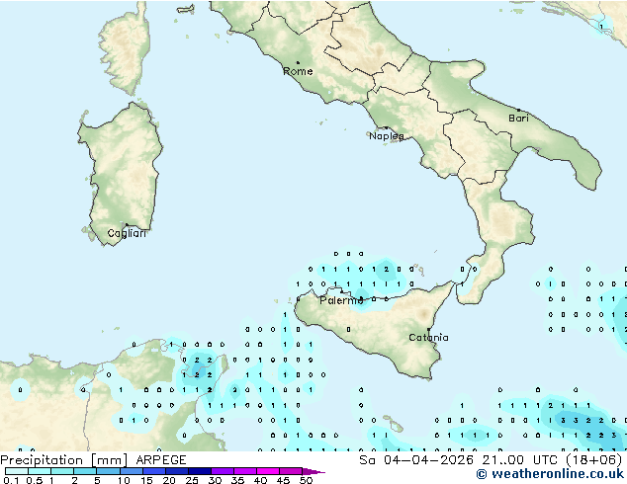Viewport: 627px width, 484px height.
Task: Click the Catania city label
Action: [x=428, y=338]
